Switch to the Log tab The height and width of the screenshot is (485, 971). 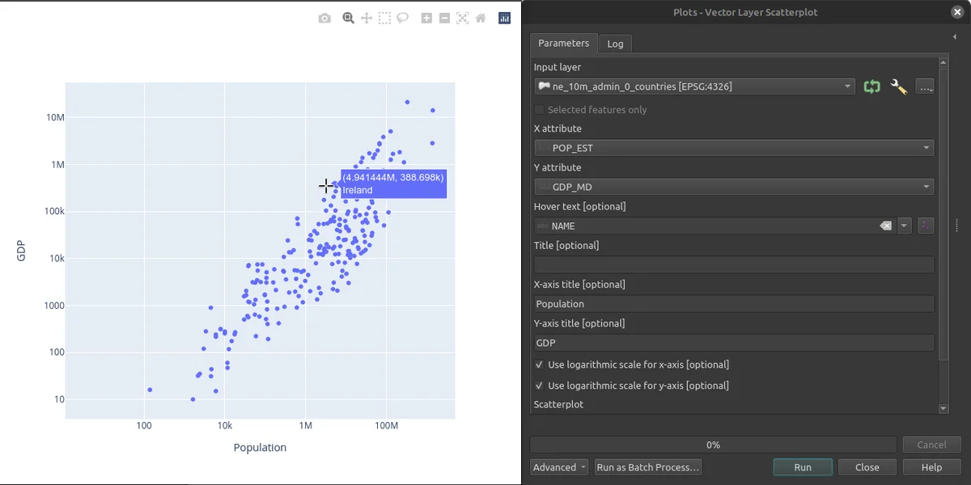tap(615, 44)
